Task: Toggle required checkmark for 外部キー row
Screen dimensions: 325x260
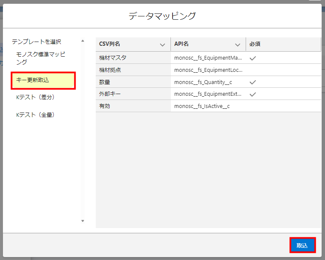Action: (253, 95)
